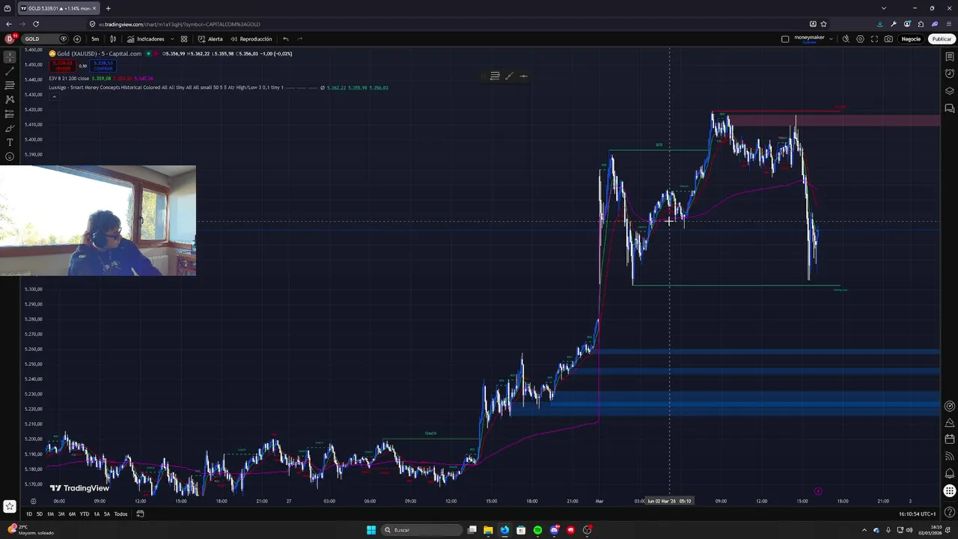Select the brush drawing tool
958x539 pixels.
[10, 128]
